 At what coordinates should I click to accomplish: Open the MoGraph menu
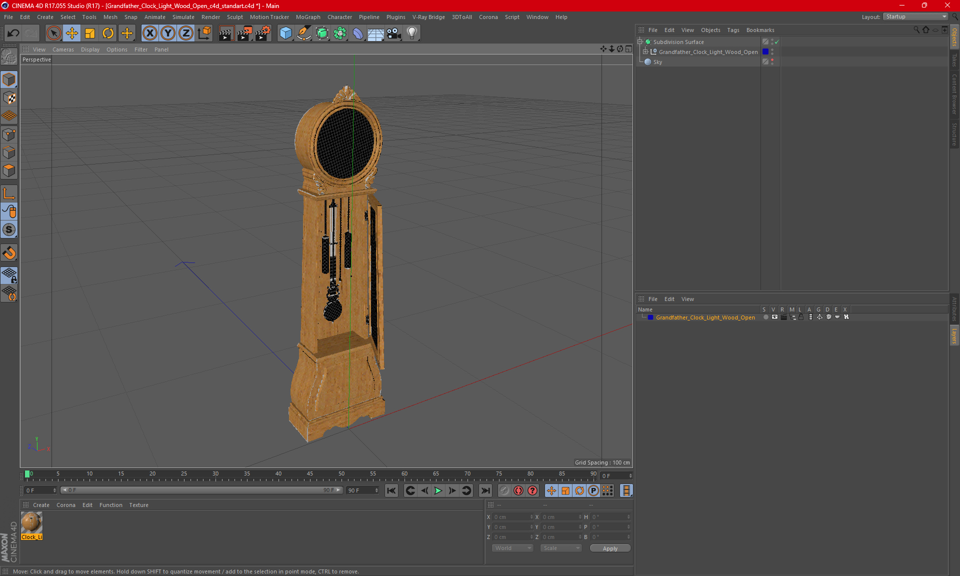click(308, 17)
